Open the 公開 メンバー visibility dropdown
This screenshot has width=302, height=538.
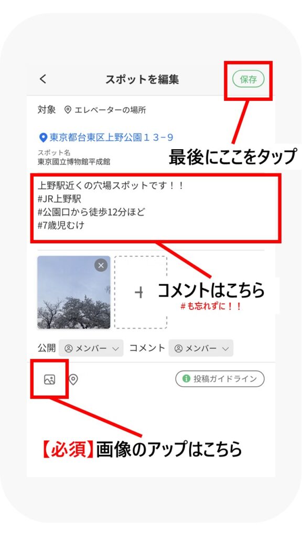tap(91, 348)
